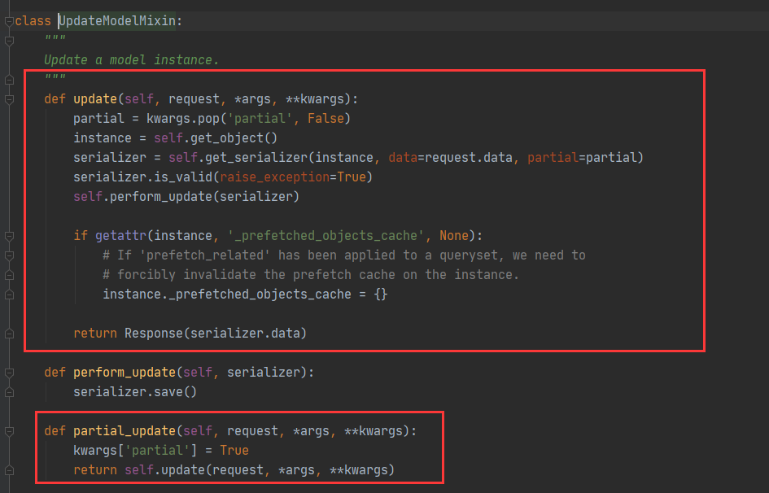Click the save() call on serializer
Image resolution: width=769 pixels, height=493 pixels.
tap(175, 392)
